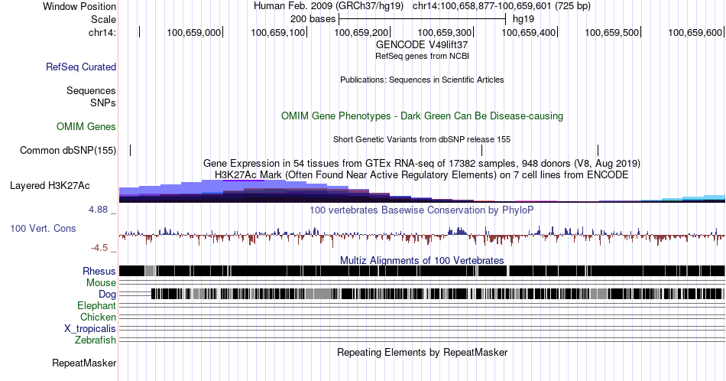Click the Rhesus alignment label
726x381 pixels.
point(99,271)
